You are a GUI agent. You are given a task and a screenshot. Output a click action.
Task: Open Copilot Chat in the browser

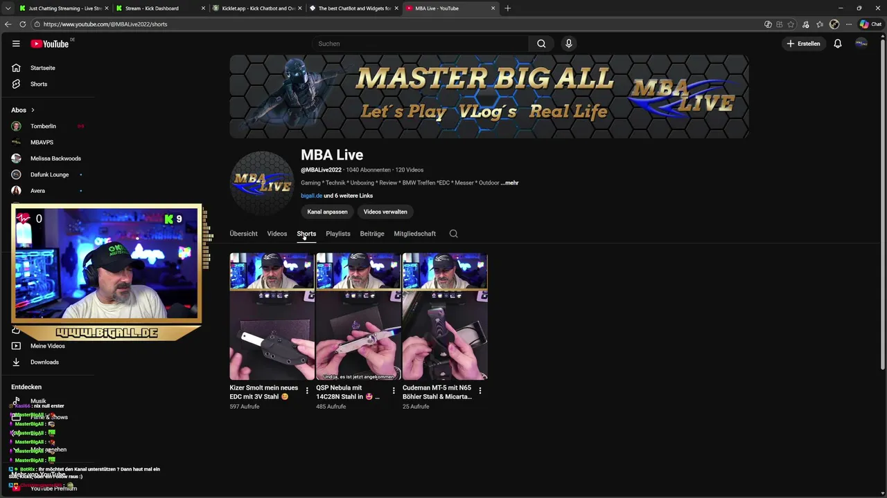point(870,24)
